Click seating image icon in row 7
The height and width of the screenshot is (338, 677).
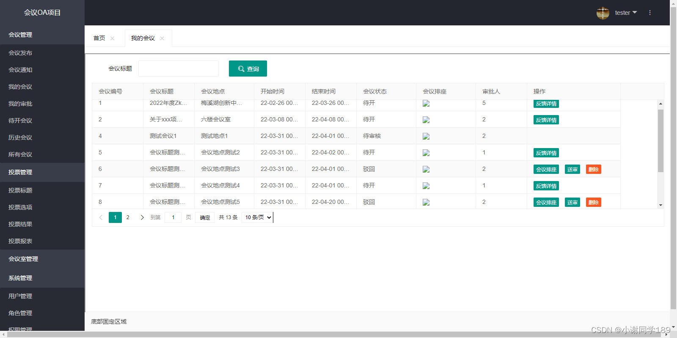coord(426,186)
